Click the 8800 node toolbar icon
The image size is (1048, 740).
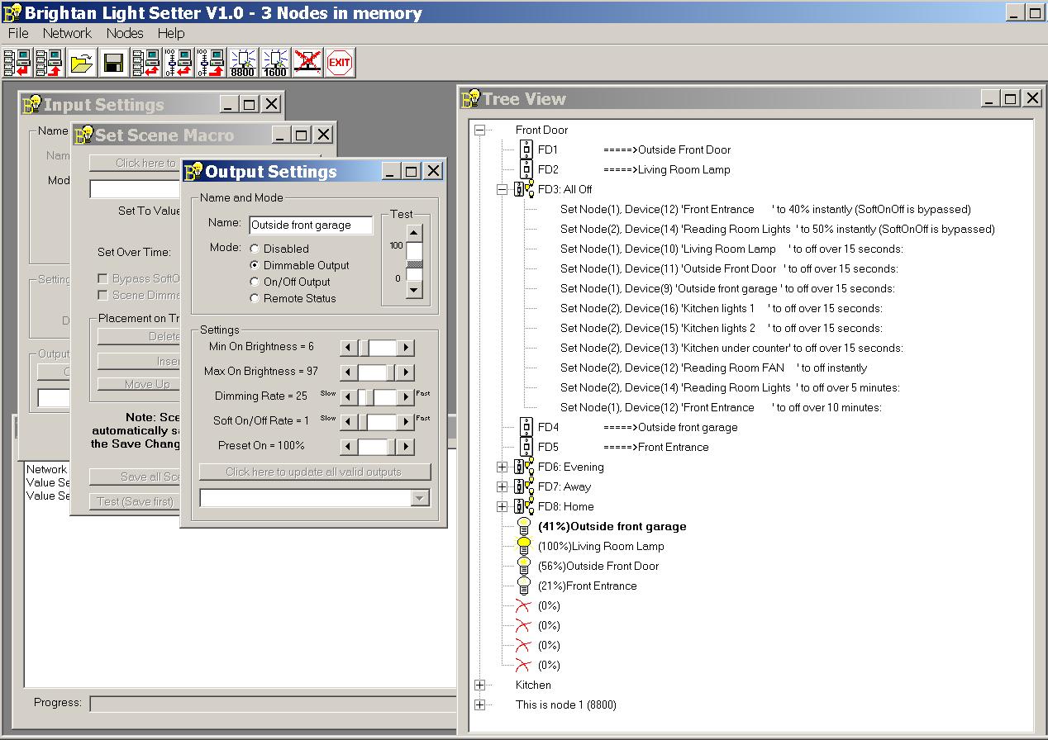[x=242, y=62]
